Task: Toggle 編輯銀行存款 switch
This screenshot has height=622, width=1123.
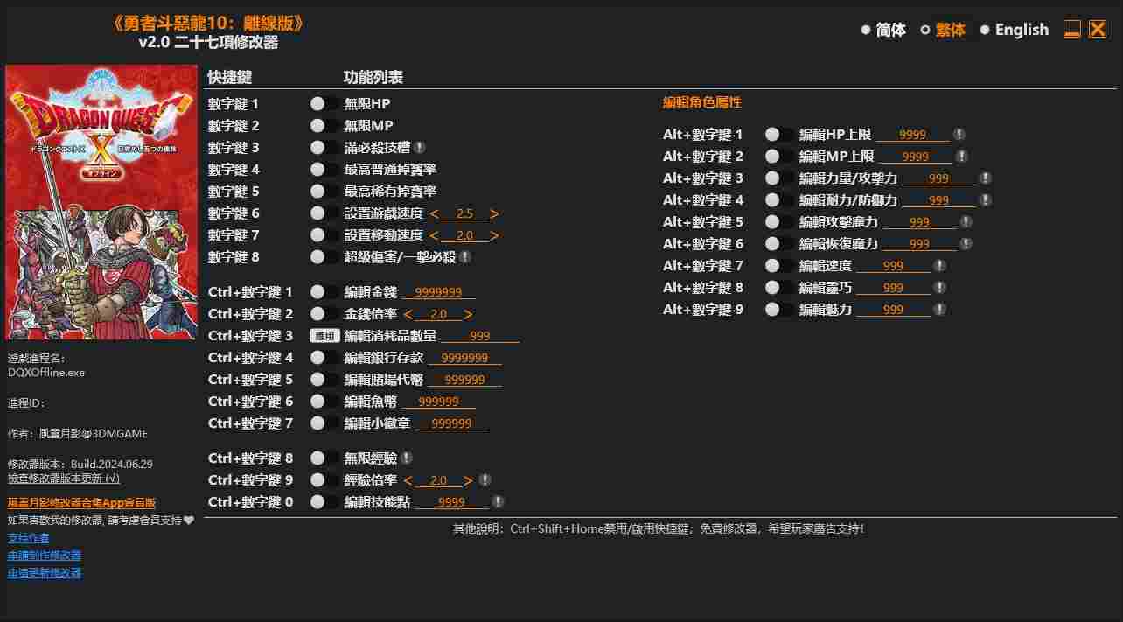Action: pos(324,358)
